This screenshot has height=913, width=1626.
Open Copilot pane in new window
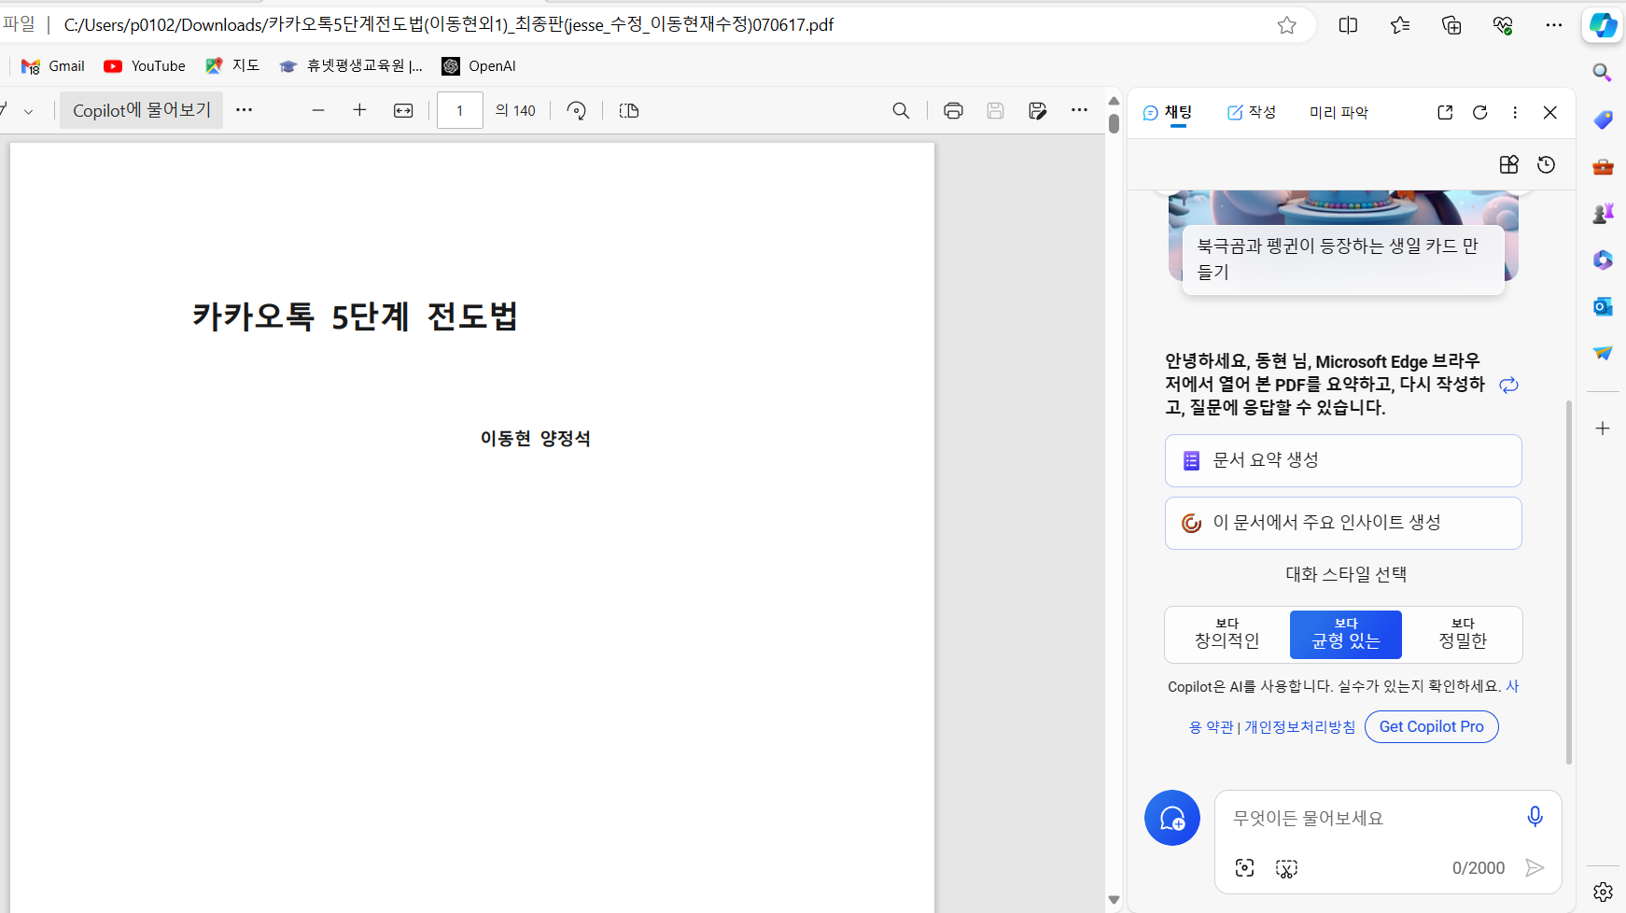1445,112
